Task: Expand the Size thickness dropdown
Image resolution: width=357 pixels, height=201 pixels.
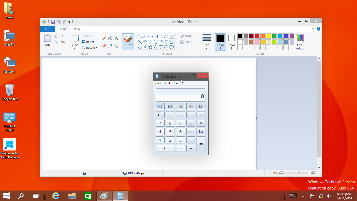Action: point(206,42)
